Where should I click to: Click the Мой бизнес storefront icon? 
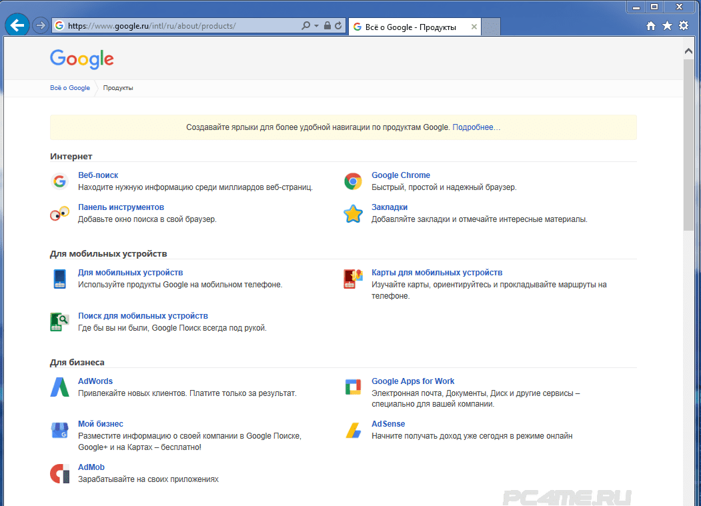[x=59, y=430]
